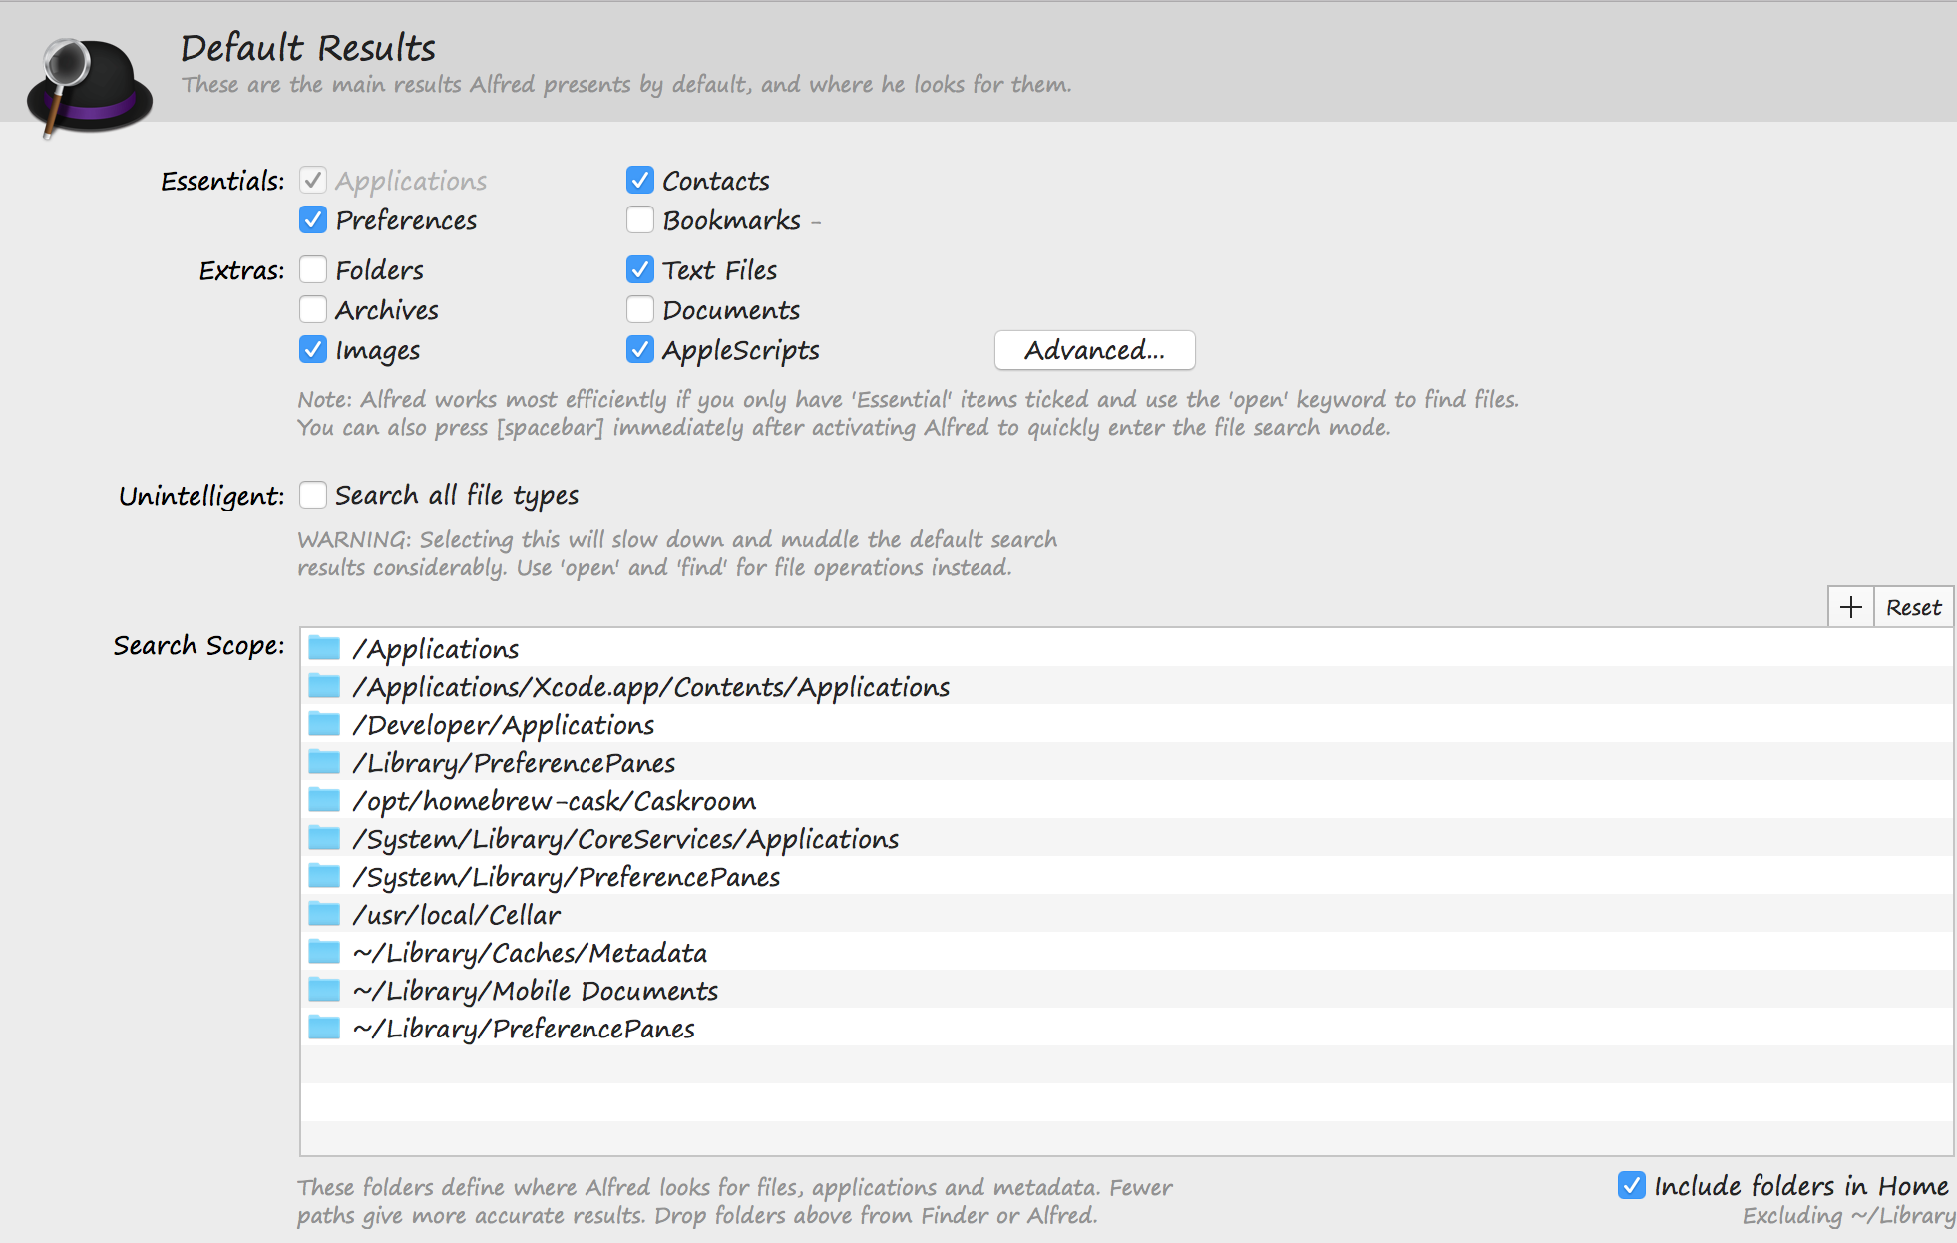Viewport: 1957px width, 1243px height.
Task: Click the Unintelligent: label
Action: (x=201, y=496)
